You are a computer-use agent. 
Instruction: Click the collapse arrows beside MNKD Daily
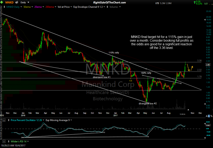tap(4, 7)
